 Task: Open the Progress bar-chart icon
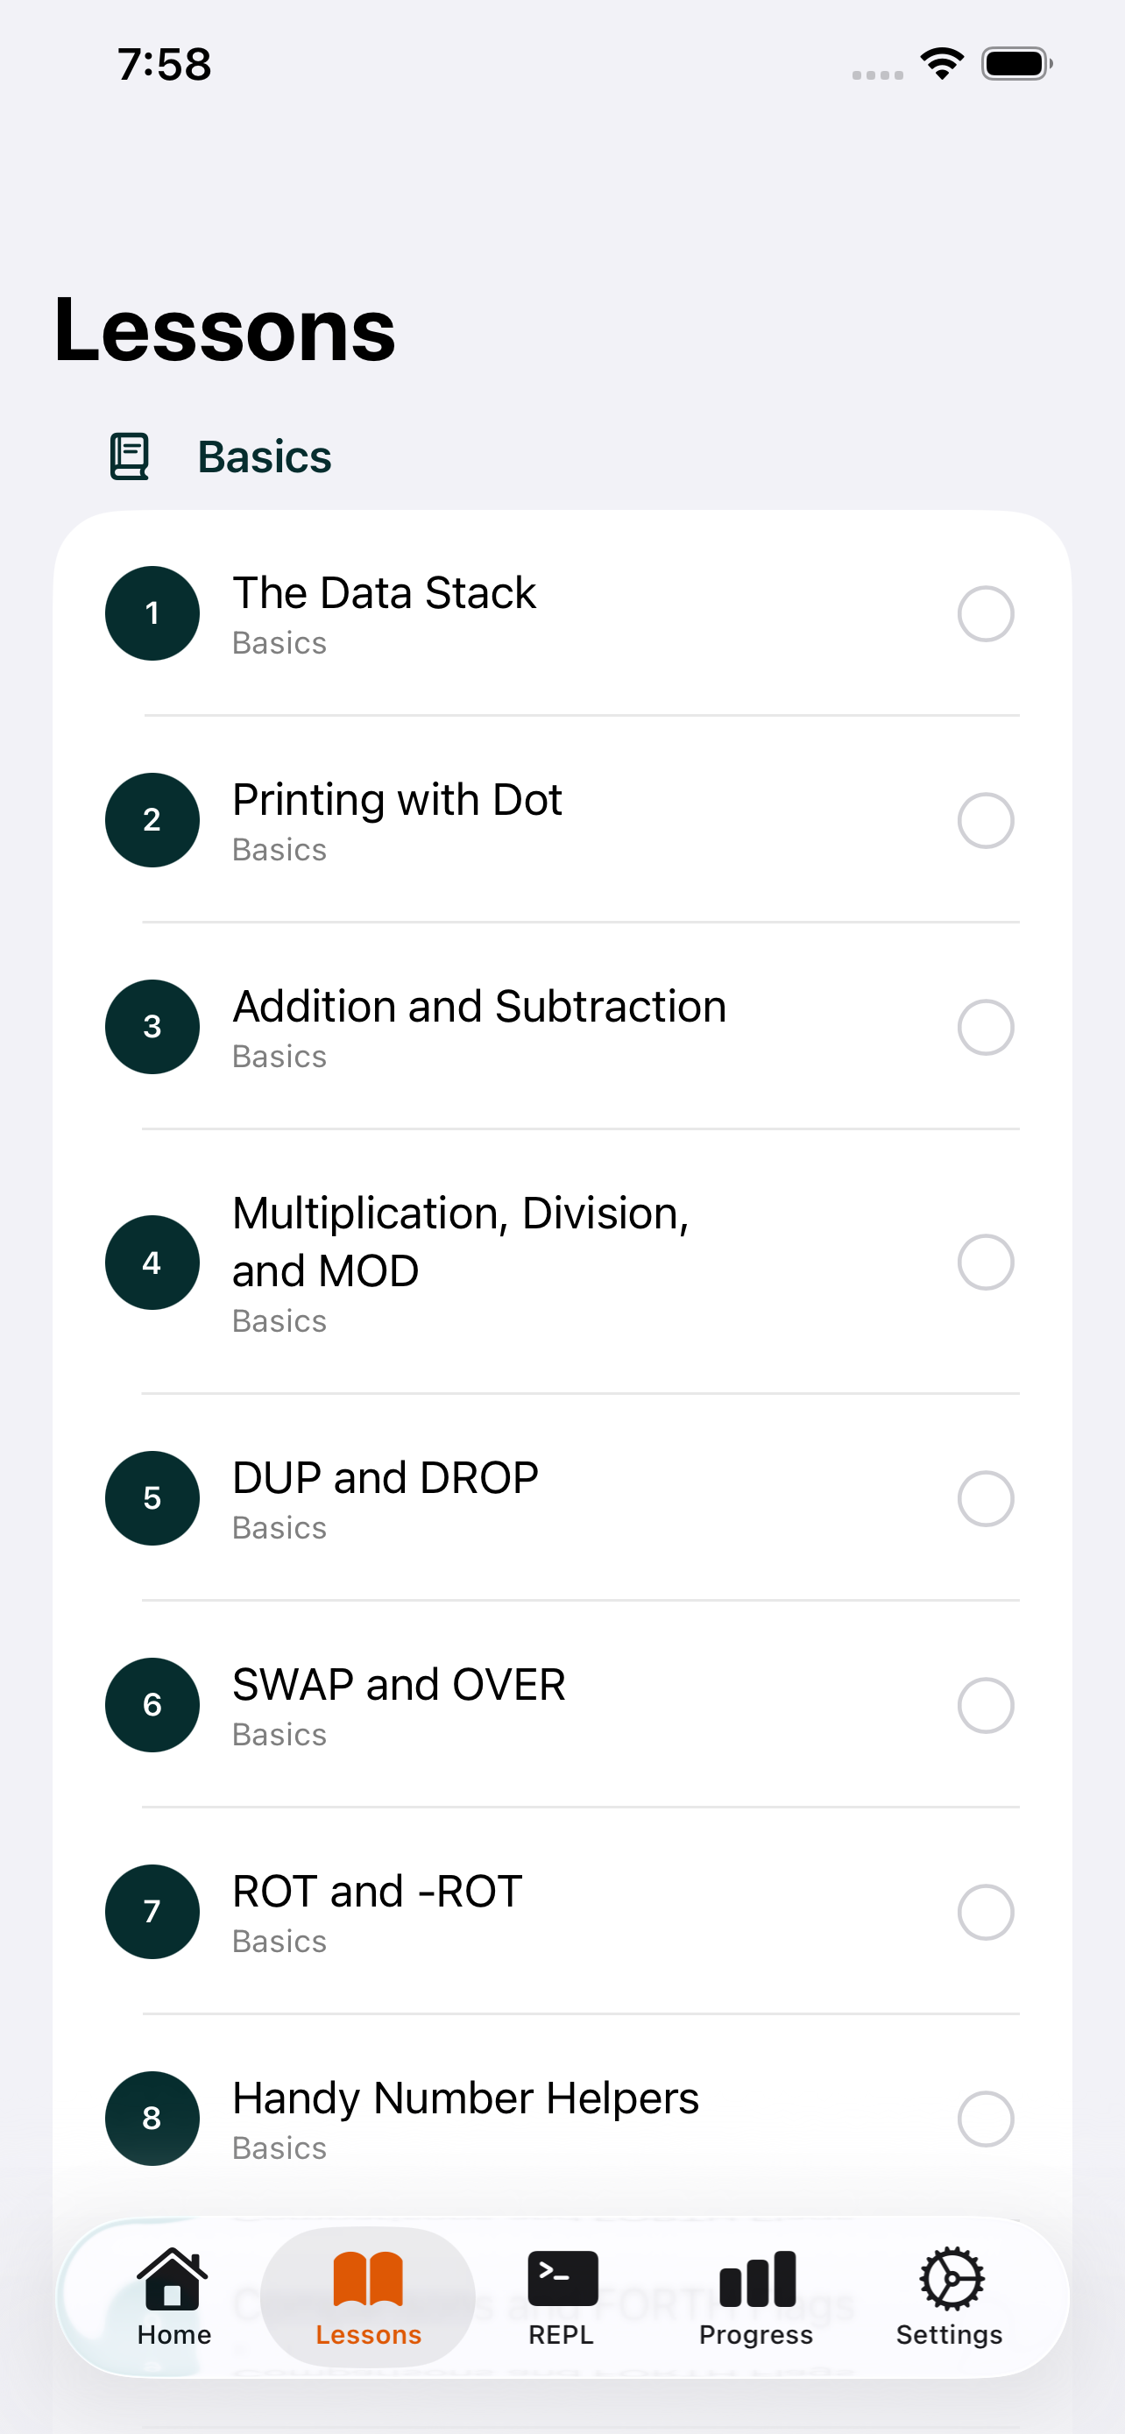click(x=757, y=2278)
